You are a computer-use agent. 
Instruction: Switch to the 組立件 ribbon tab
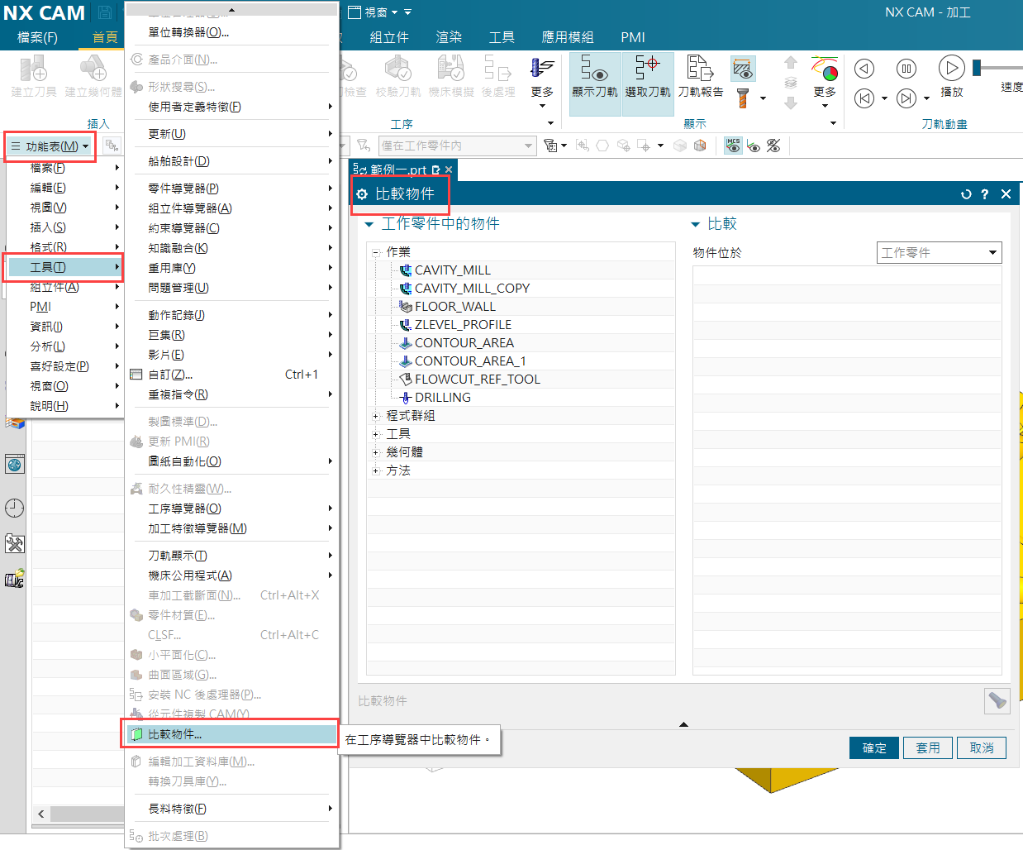pos(389,37)
